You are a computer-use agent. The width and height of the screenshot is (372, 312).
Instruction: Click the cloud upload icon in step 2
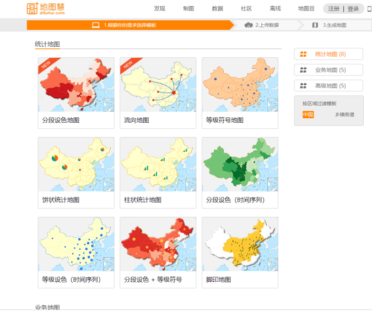coord(249,25)
